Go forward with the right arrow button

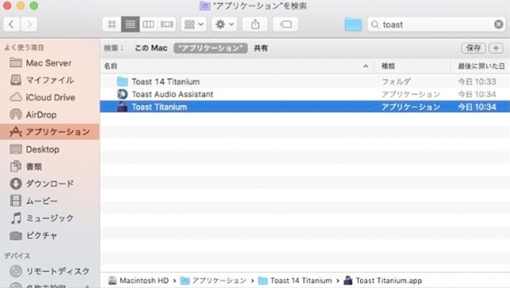click(29, 24)
